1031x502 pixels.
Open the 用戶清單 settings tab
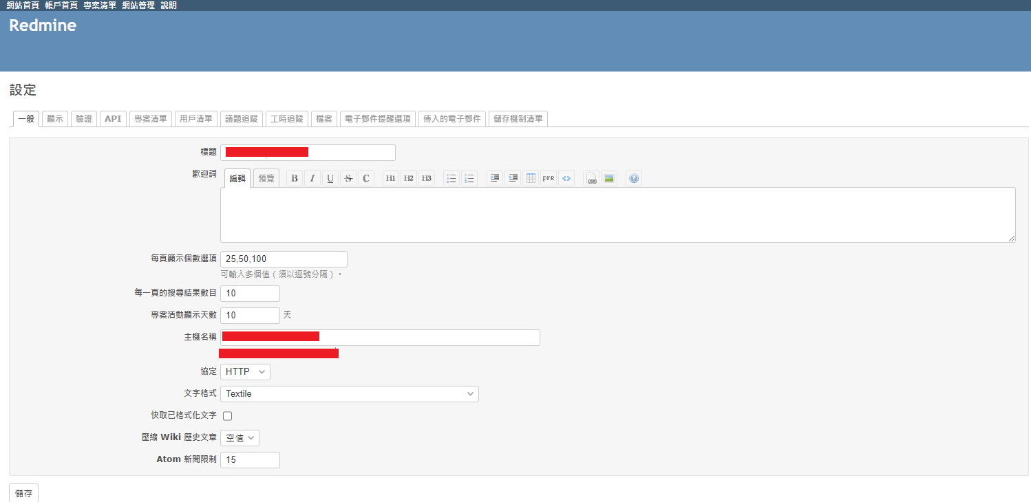[x=196, y=119]
